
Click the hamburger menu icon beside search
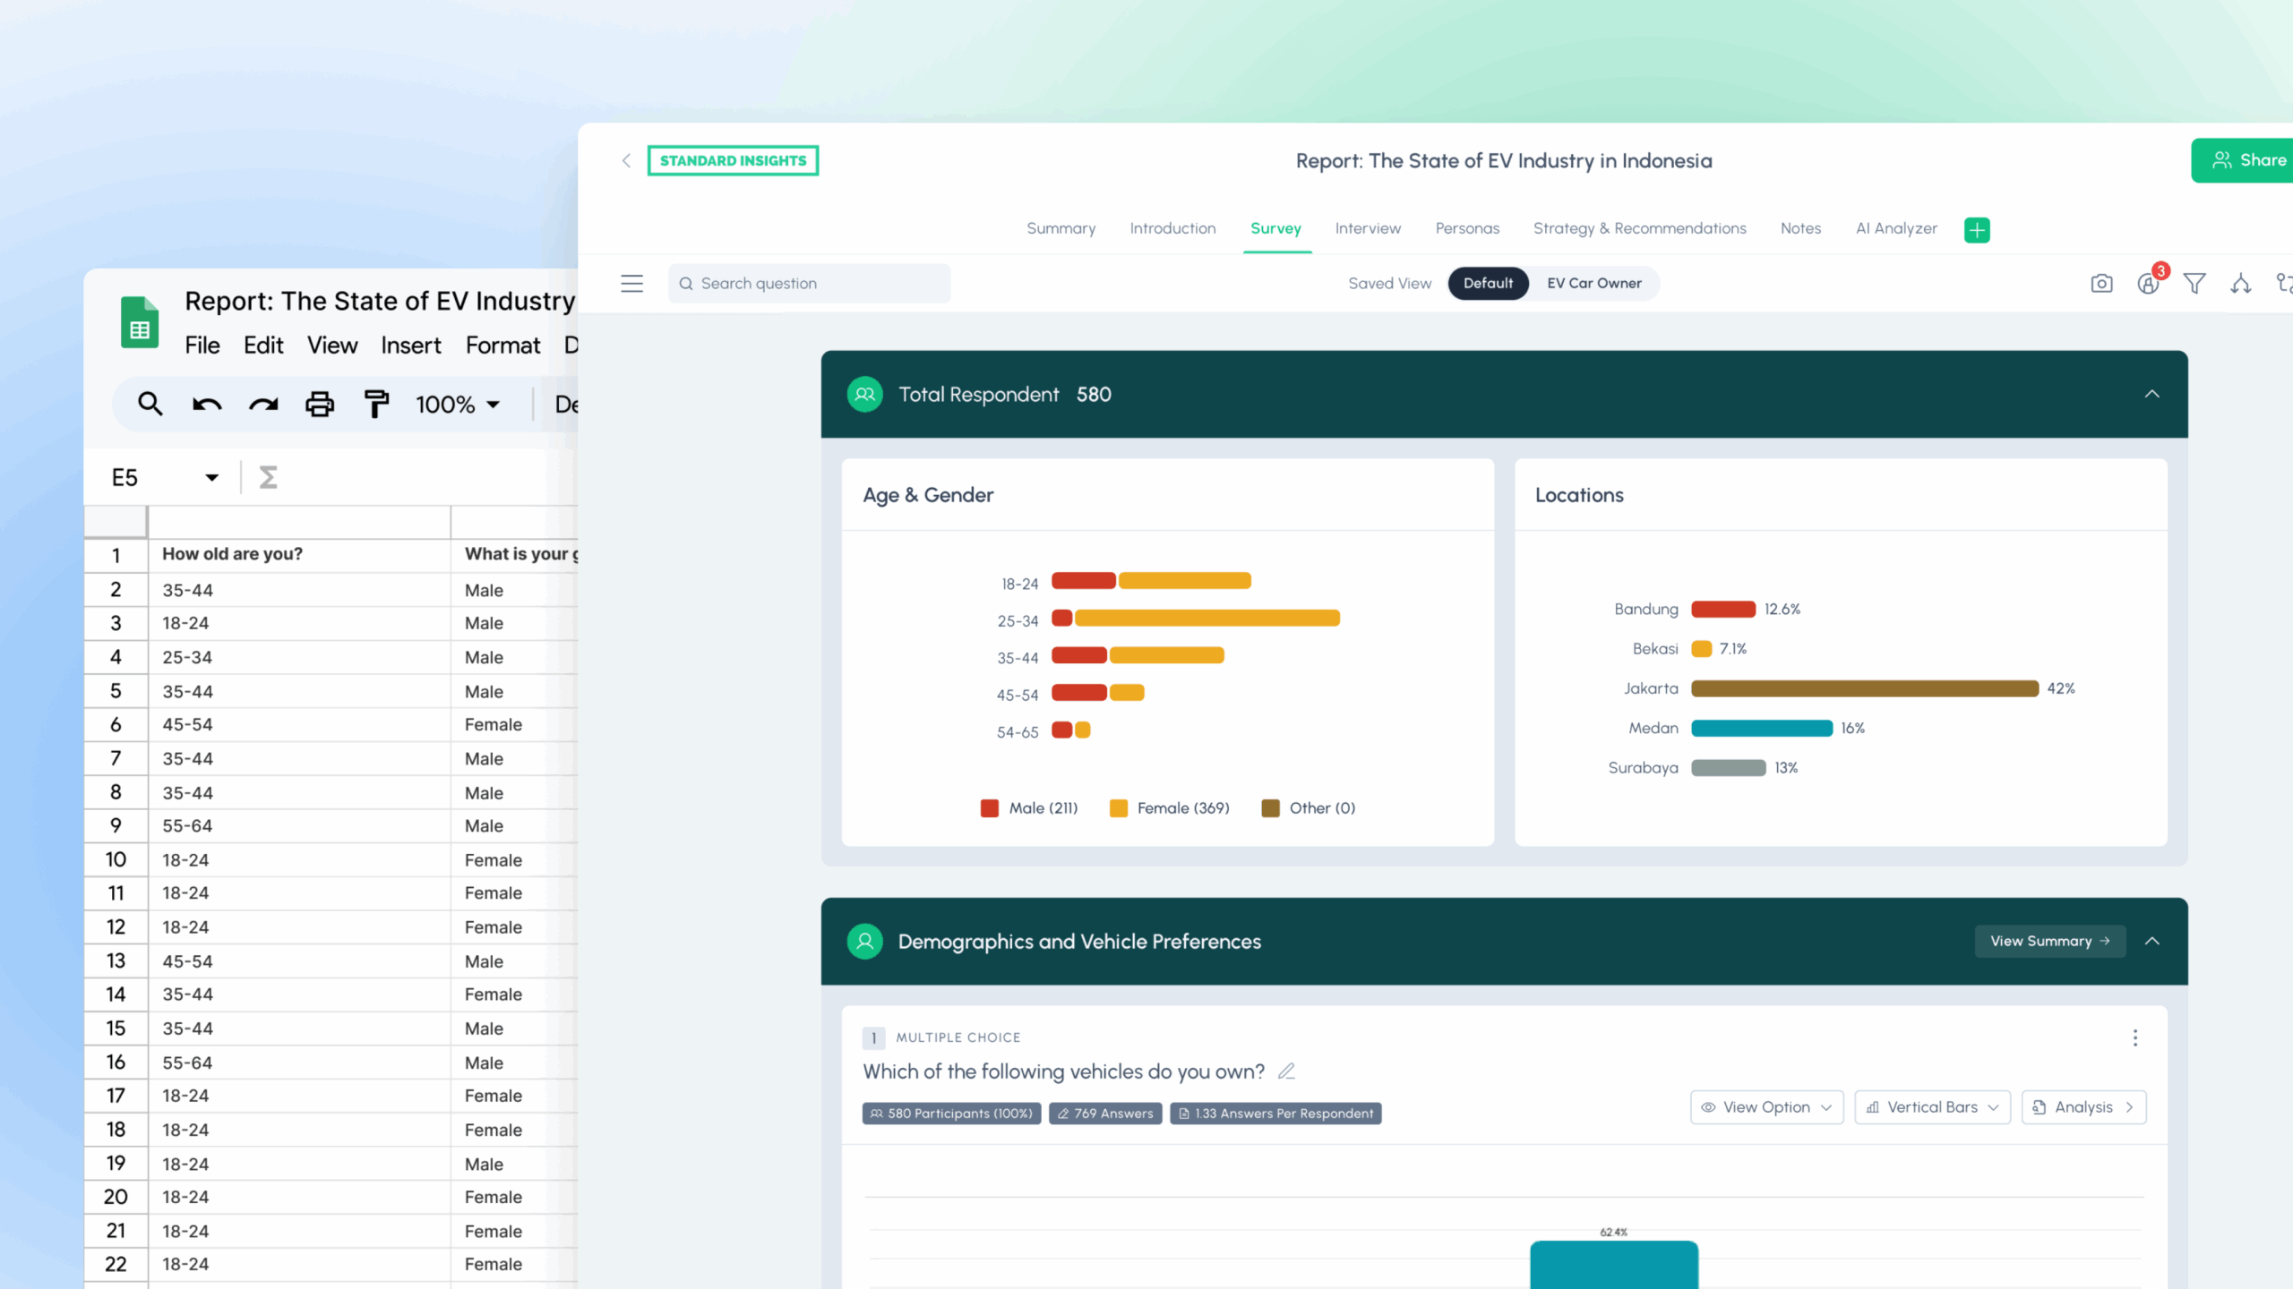[x=632, y=284]
